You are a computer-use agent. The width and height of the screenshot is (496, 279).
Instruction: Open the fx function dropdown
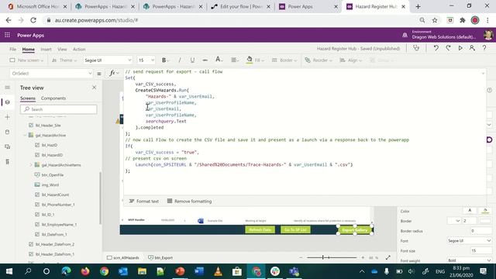click(114, 73)
